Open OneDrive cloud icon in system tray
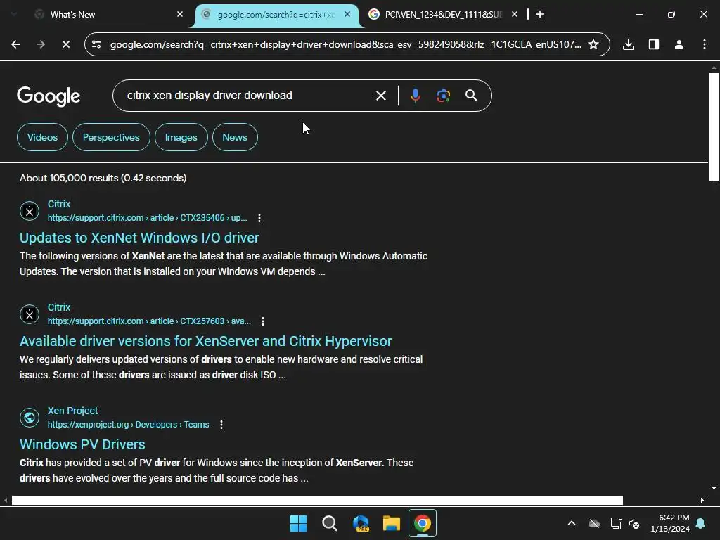Screen dimensions: 720x540 (594, 523)
